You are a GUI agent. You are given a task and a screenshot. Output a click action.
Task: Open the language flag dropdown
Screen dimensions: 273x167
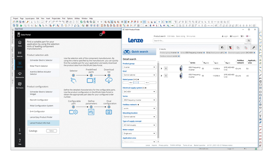tap(248, 36)
